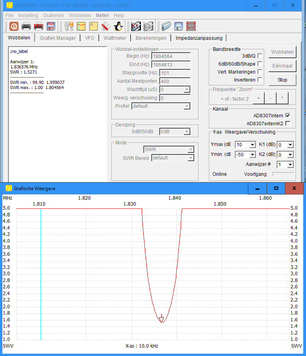The height and width of the screenshot is (356, 306).
Task: Click the PNG/BMP image export icon
Action: 51,26
